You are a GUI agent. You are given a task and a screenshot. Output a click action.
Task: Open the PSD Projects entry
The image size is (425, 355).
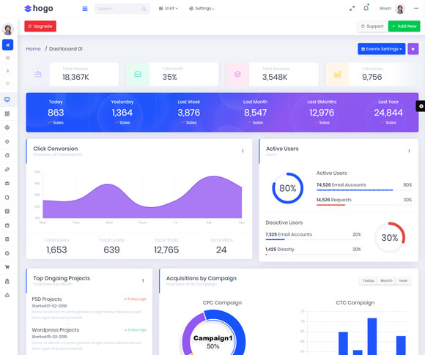pyautogui.click(x=47, y=299)
